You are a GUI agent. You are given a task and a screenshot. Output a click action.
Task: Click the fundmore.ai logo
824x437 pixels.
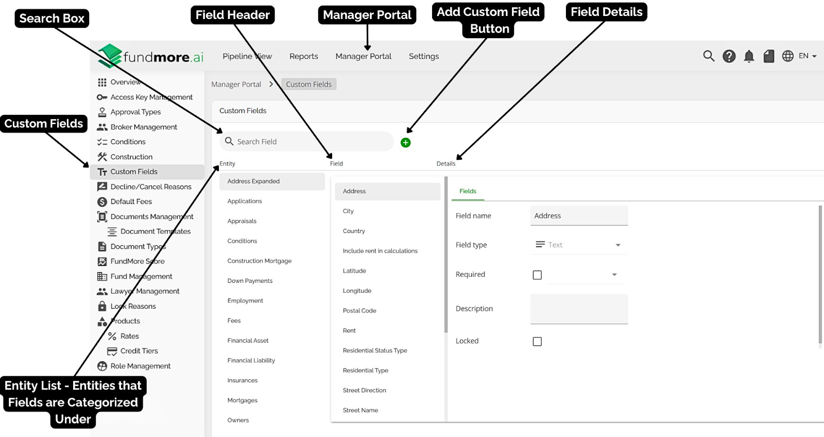[150, 56]
